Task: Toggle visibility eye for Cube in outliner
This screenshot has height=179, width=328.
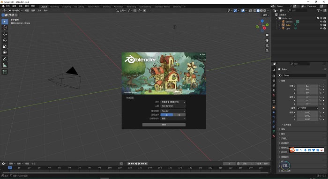Action: coord(321,25)
